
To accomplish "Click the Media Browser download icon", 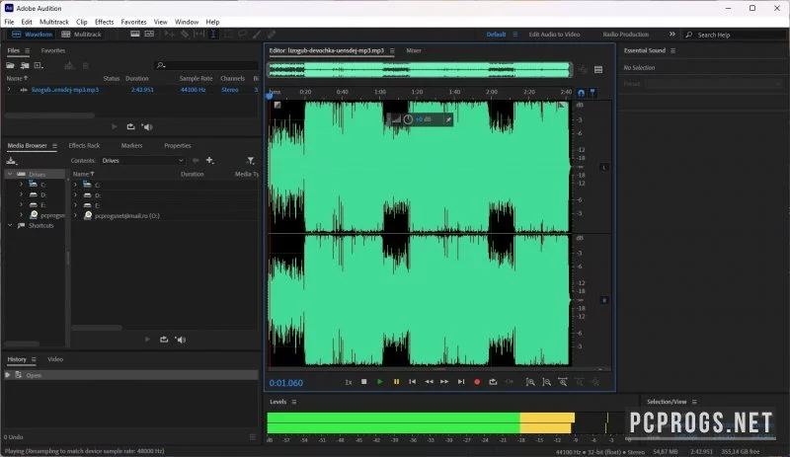I will [x=11, y=161].
